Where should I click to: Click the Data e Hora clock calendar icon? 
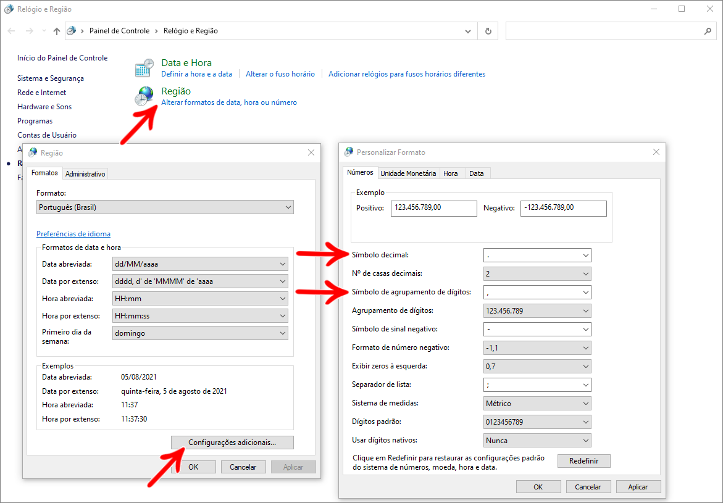click(x=144, y=68)
